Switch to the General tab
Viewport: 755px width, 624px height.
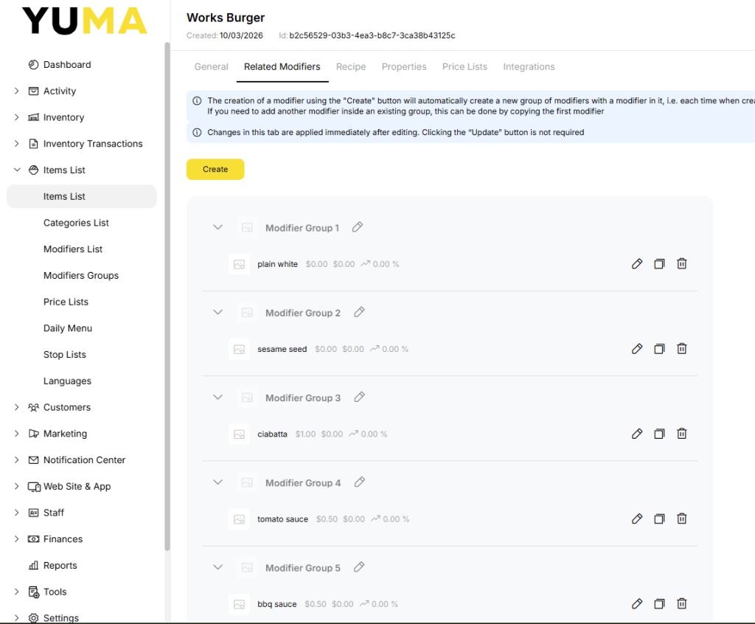(x=211, y=66)
